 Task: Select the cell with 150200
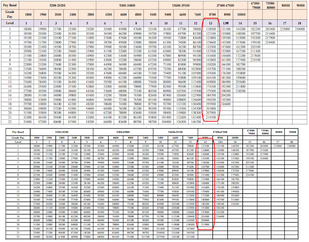(x=211, y=64)
